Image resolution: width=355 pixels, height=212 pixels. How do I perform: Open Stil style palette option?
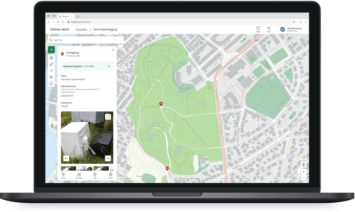[x=95, y=175]
